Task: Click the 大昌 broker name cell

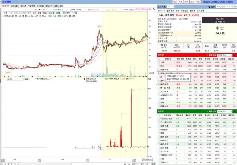Action: tap(168, 62)
